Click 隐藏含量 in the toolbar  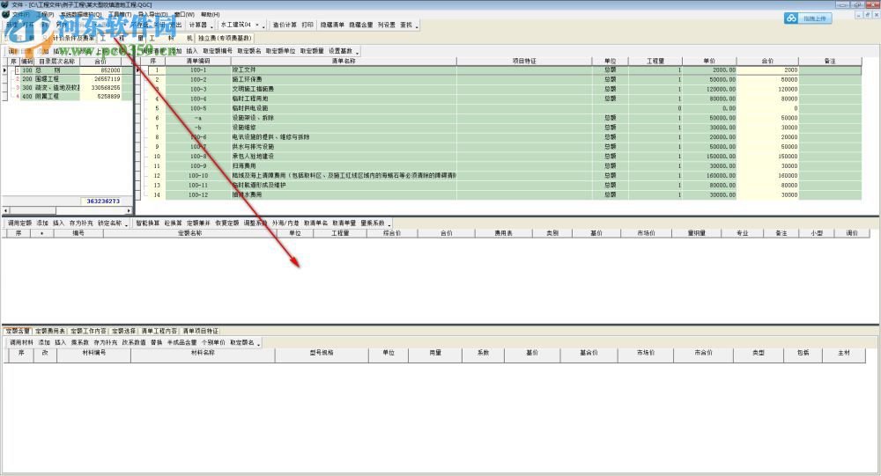[x=360, y=25]
